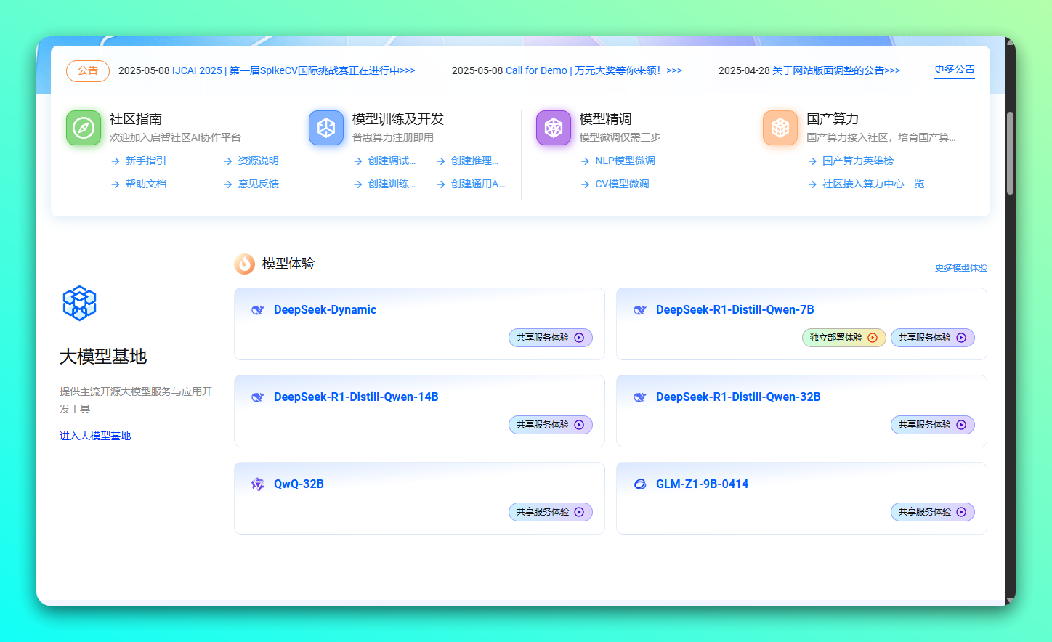Click the green compass 社区指南 icon
The height and width of the screenshot is (642, 1052).
[x=84, y=128]
